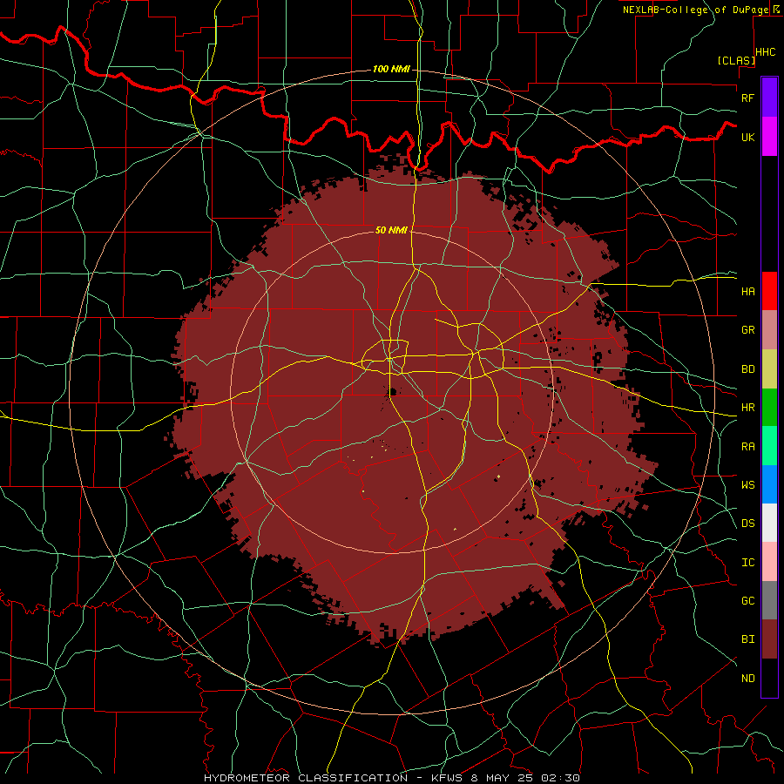Click the '100 NMI' range ring label
The width and height of the screenshot is (784, 784).
pos(391,69)
